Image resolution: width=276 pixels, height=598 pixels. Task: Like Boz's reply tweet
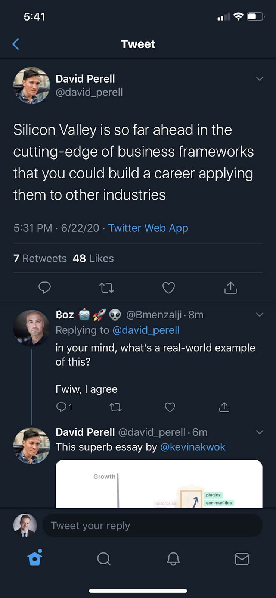[170, 407]
